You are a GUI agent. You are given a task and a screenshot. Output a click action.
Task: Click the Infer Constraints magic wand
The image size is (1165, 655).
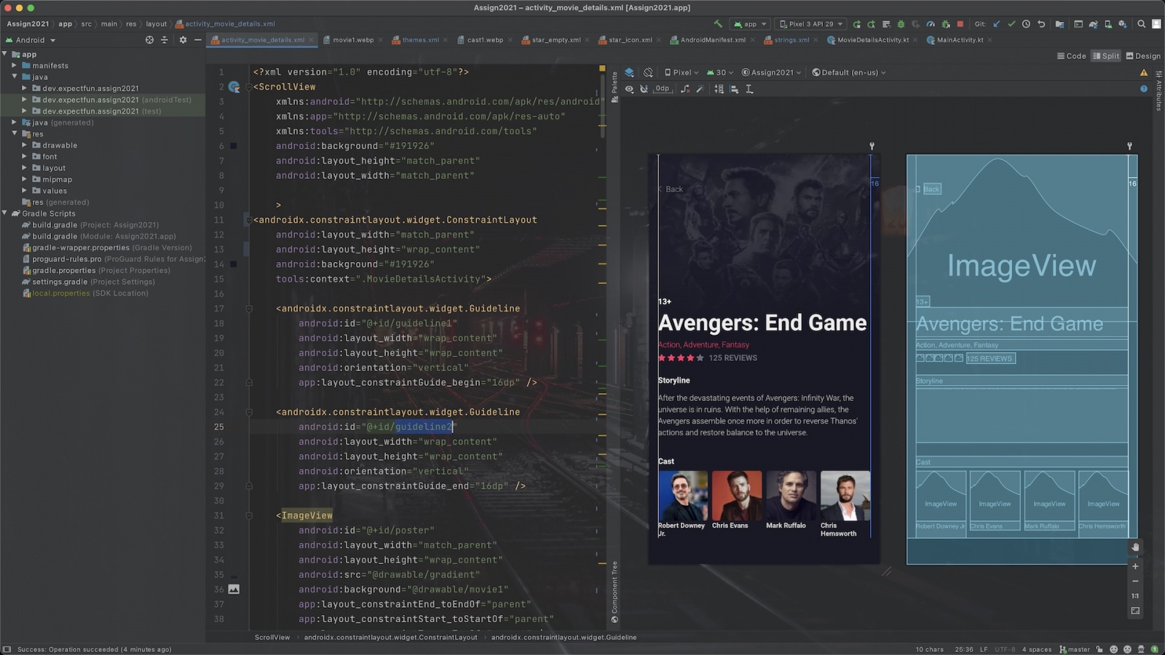[700, 89]
